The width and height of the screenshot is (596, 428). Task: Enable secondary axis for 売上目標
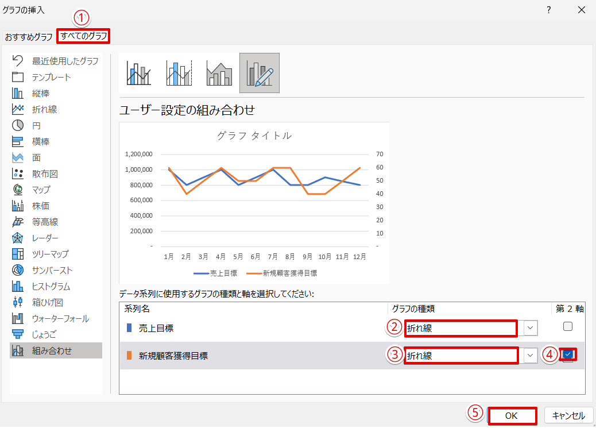point(567,326)
